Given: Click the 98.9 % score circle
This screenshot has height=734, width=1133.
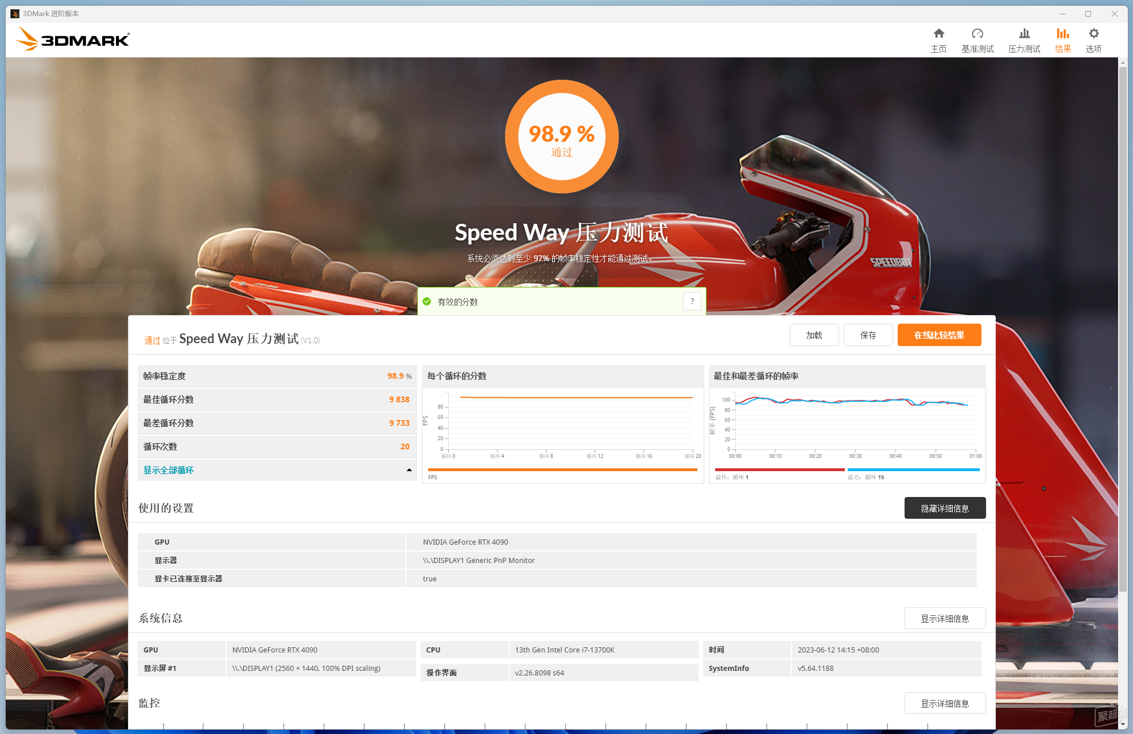Looking at the screenshot, I should click(561, 137).
